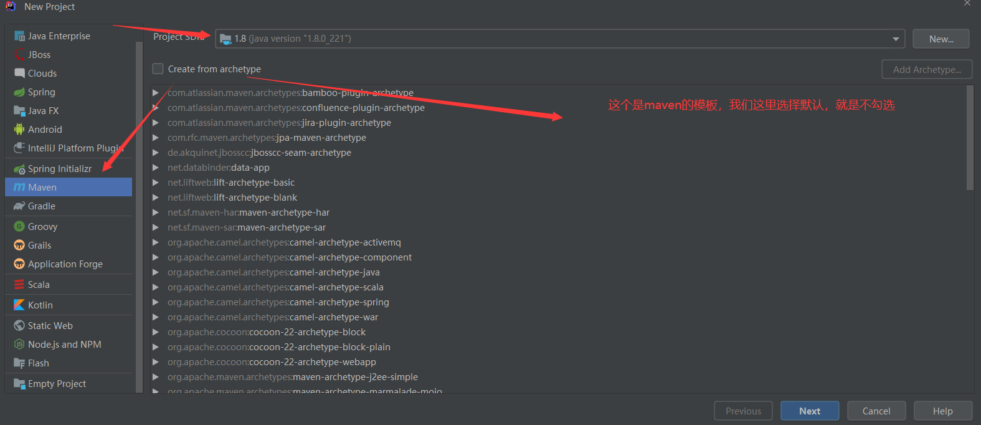Click the Help button
Viewport: 981px width, 425px height.
point(942,411)
